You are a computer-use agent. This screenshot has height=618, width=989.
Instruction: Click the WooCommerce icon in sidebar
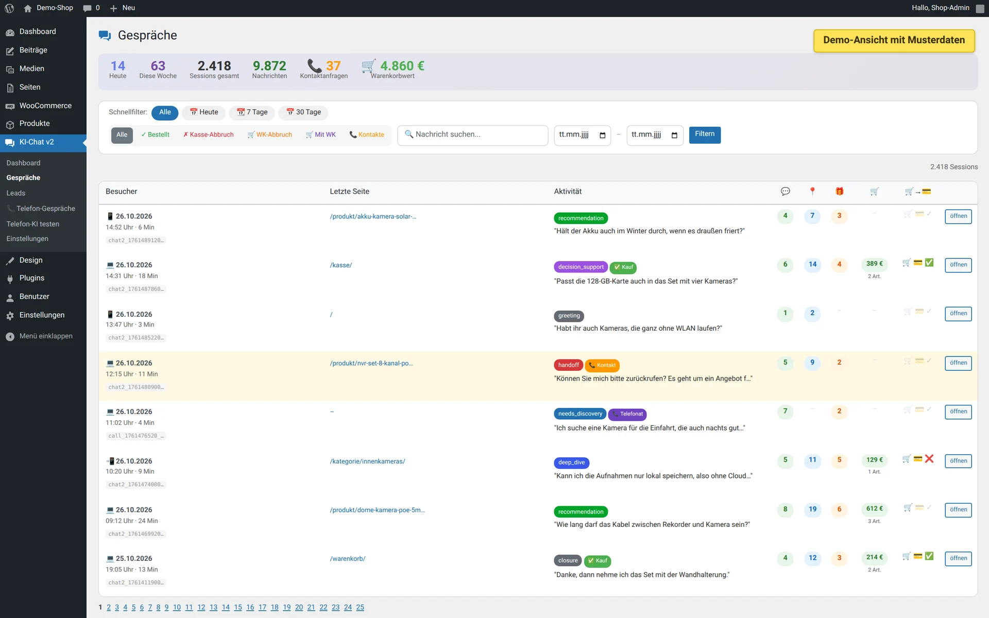click(x=10, y=107)
